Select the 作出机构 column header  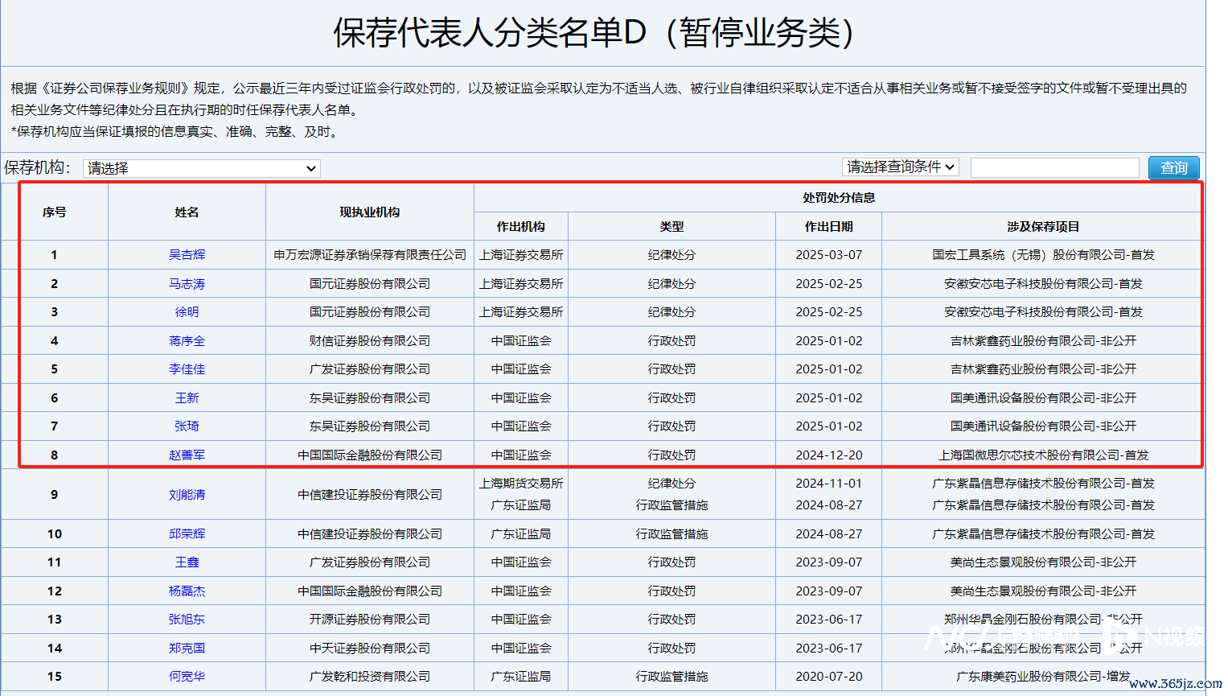(x=521, y=226)
